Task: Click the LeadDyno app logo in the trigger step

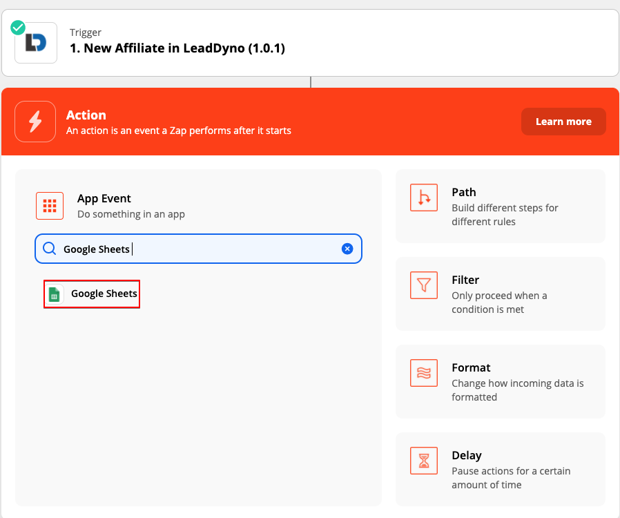Action: tap(36, 43)
